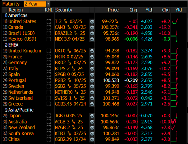
Task: Open the chart icon for Canada row
Action: (92, 28)
